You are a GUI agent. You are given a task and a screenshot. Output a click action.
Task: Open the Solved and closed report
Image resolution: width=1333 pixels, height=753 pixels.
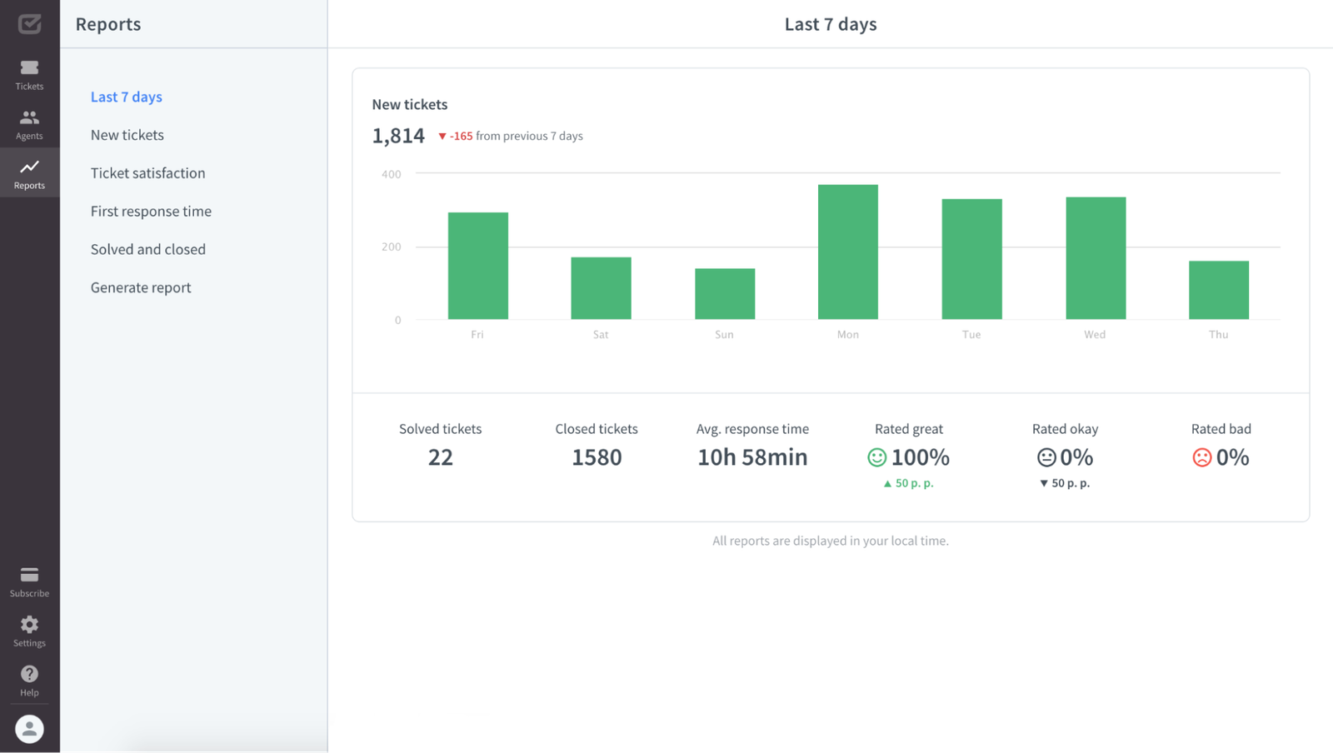tap(147, 248)
